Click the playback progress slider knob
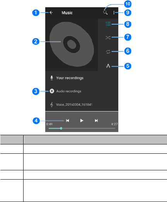The image size is (167, 202). [x=61, y=128]
